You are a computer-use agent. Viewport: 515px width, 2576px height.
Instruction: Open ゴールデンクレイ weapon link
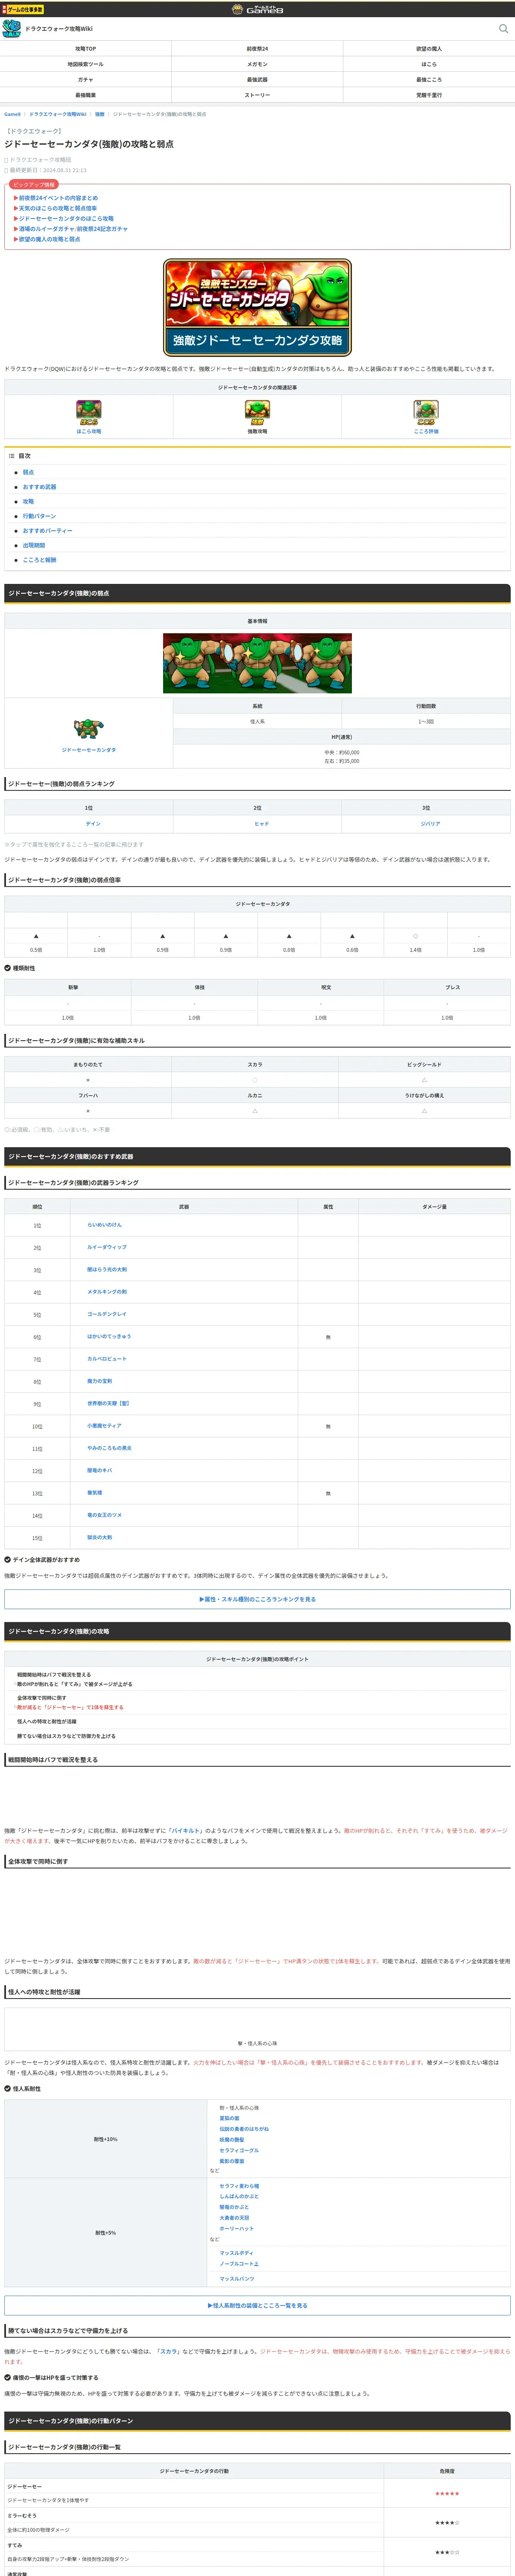click(106, 1314)
